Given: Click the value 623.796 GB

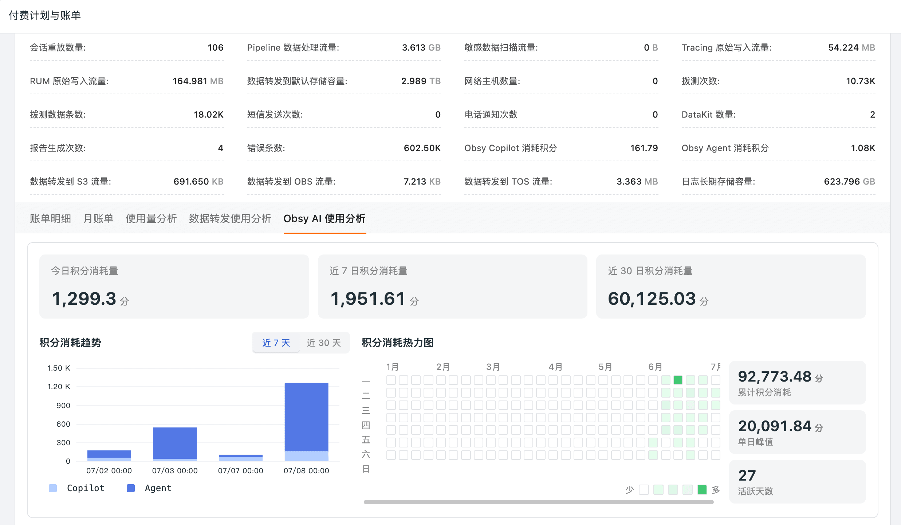Looking at the screenshot, I should click(849, 182).
